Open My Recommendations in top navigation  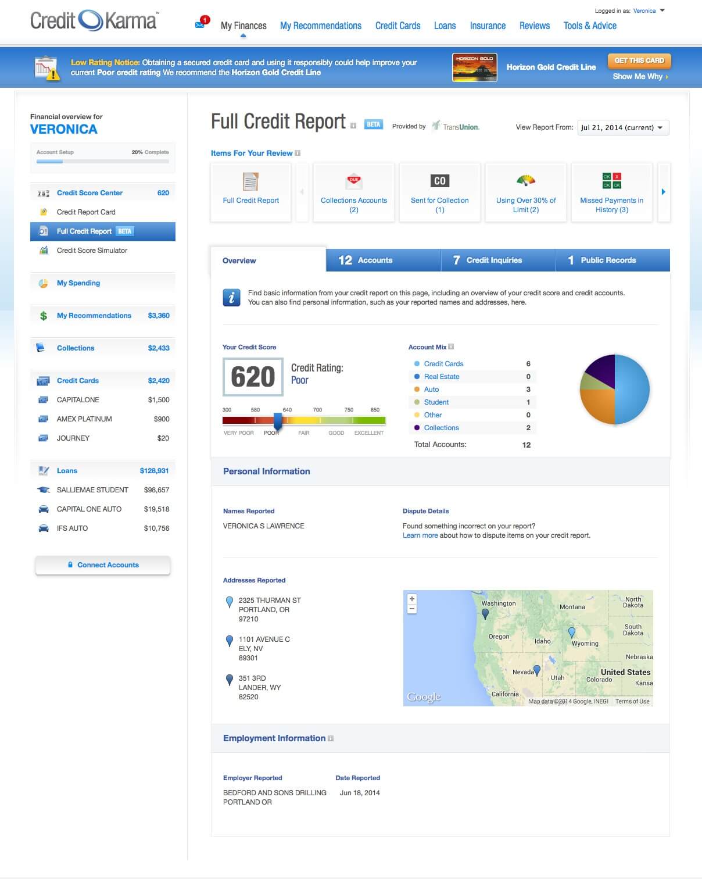point(321,26)
